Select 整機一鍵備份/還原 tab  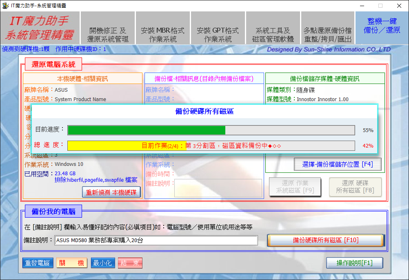382,26
